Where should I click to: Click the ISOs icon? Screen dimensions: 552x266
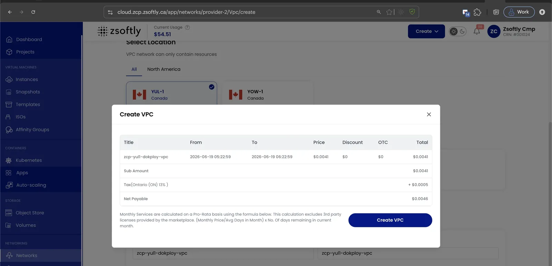coord(8,117)
